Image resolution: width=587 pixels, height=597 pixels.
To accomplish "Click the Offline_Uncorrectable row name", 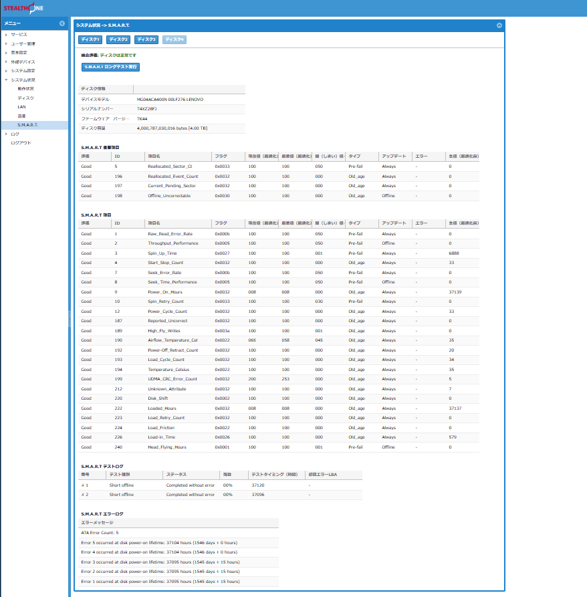I will [x=169, y=196].
